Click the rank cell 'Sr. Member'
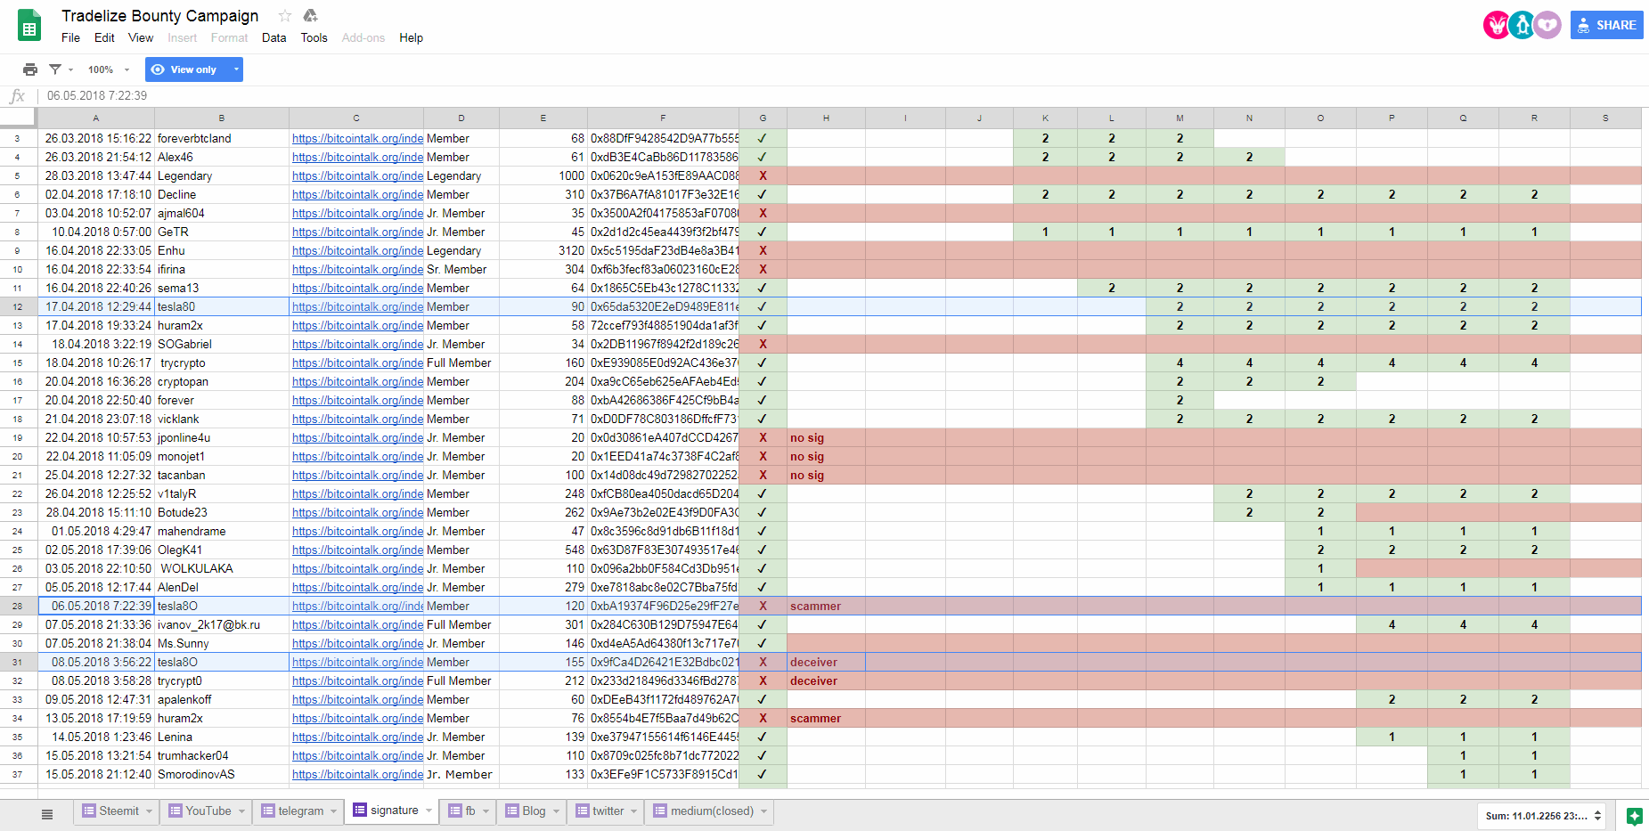This screenshot has width=1649, height=831. click(461, 270)
